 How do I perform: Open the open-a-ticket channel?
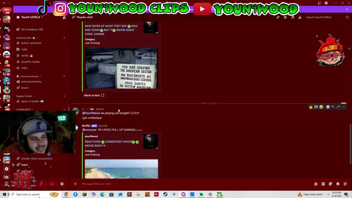(32, 101)
